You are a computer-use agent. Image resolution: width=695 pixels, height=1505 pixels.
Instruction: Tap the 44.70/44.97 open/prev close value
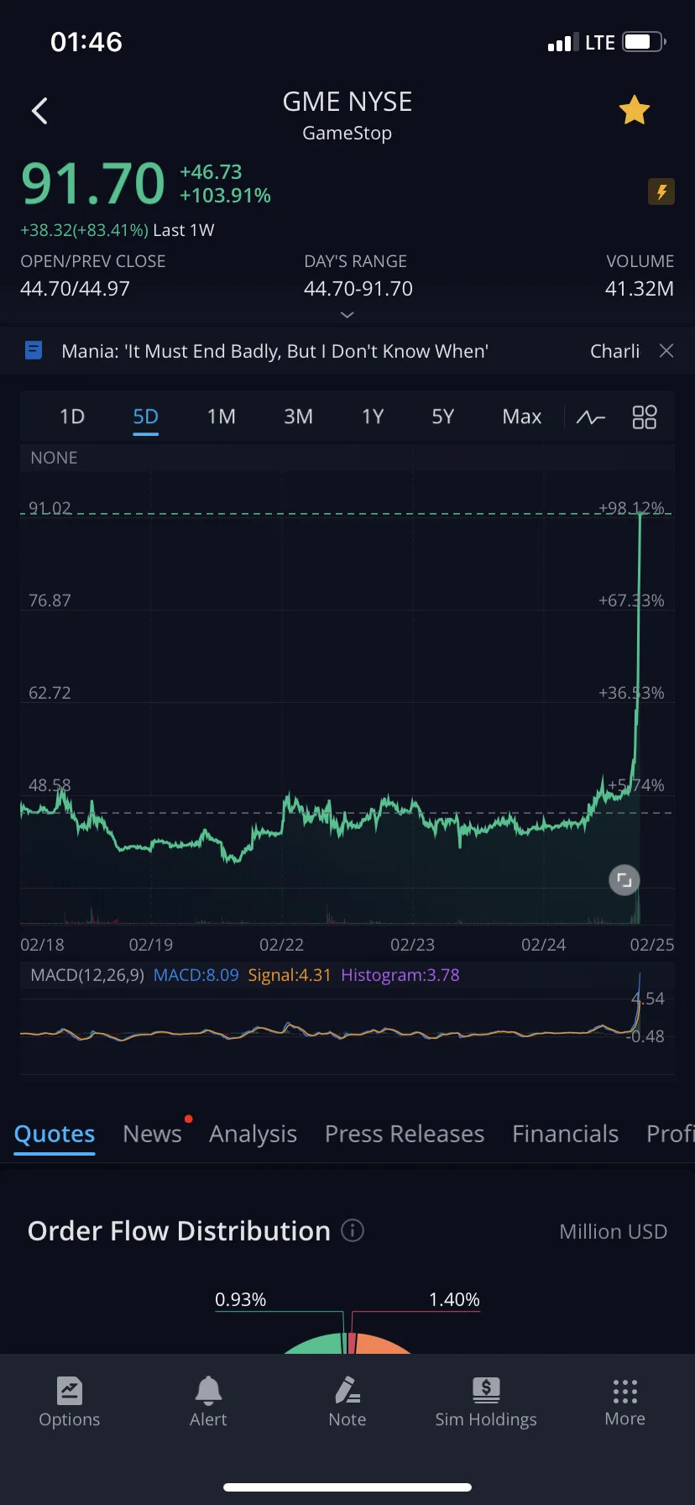[75, 289]
